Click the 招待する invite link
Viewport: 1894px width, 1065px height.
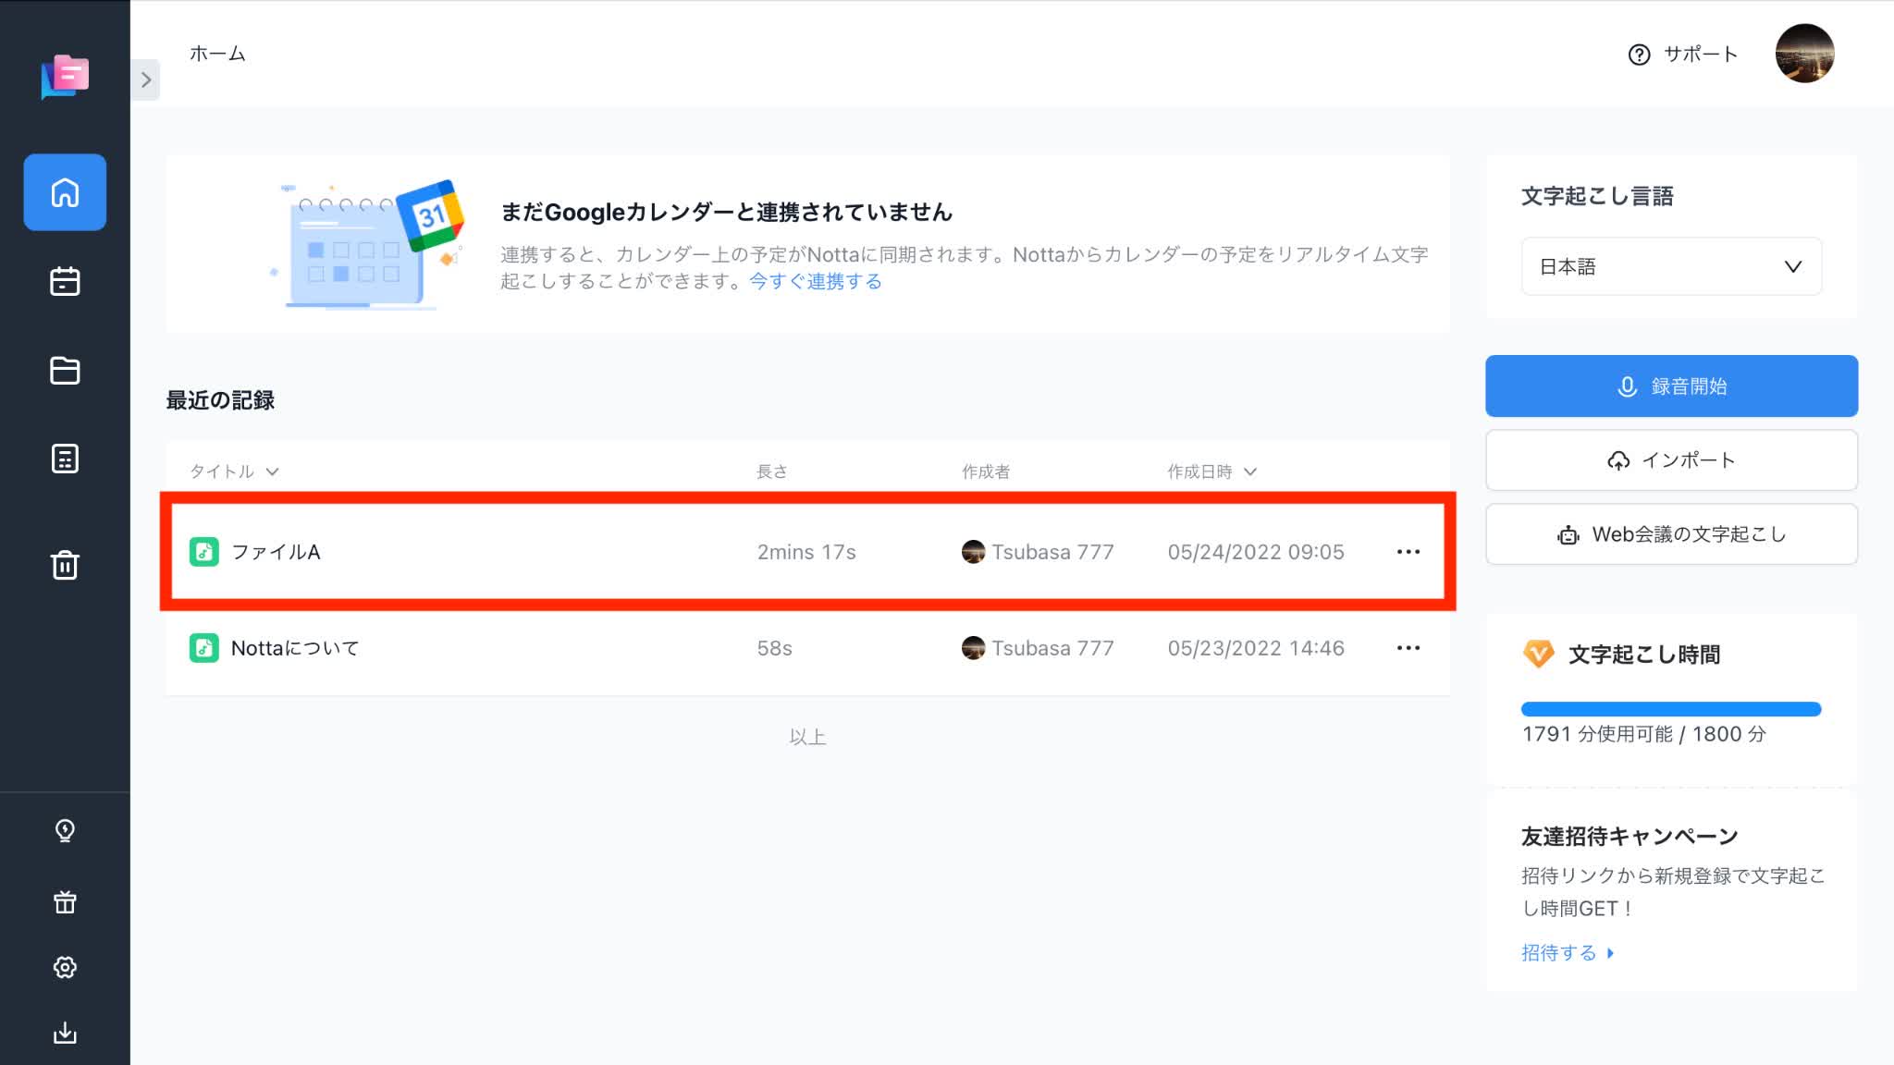pos(1568,952)
